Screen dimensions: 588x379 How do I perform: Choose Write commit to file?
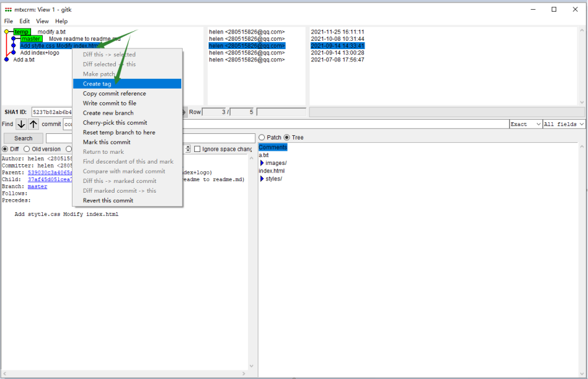[x=127, y=103]
